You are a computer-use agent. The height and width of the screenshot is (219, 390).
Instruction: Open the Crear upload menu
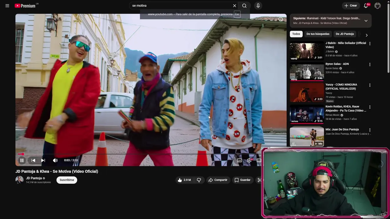[x=350, y=6]
